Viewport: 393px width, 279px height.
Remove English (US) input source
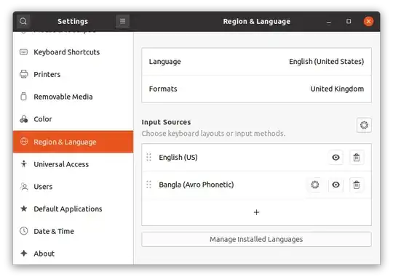click(357, 158)
